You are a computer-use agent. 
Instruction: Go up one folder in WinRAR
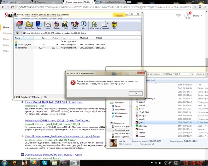[17, 33]
